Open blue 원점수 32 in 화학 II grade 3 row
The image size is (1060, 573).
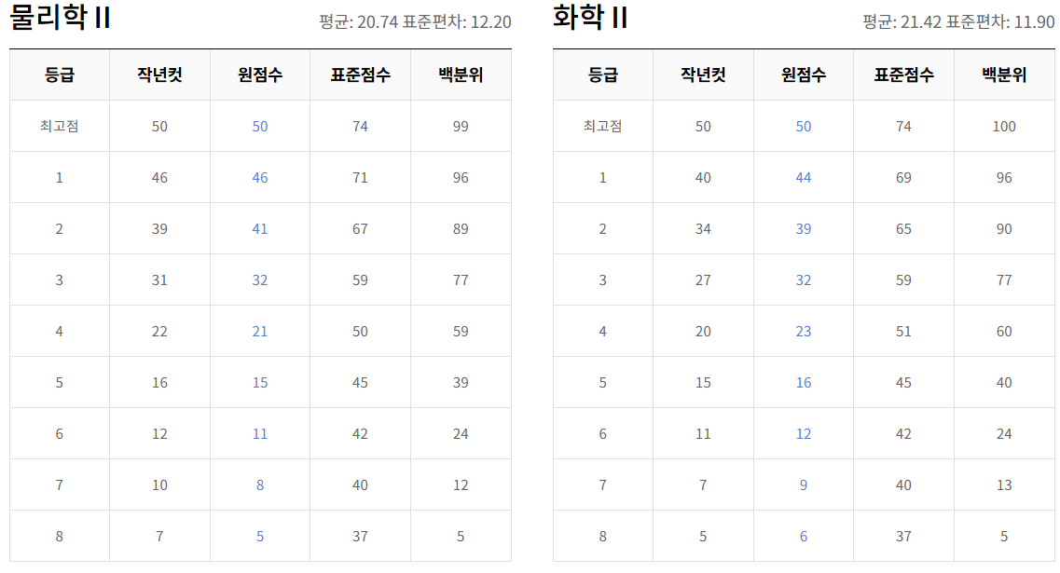click(804, 280)
